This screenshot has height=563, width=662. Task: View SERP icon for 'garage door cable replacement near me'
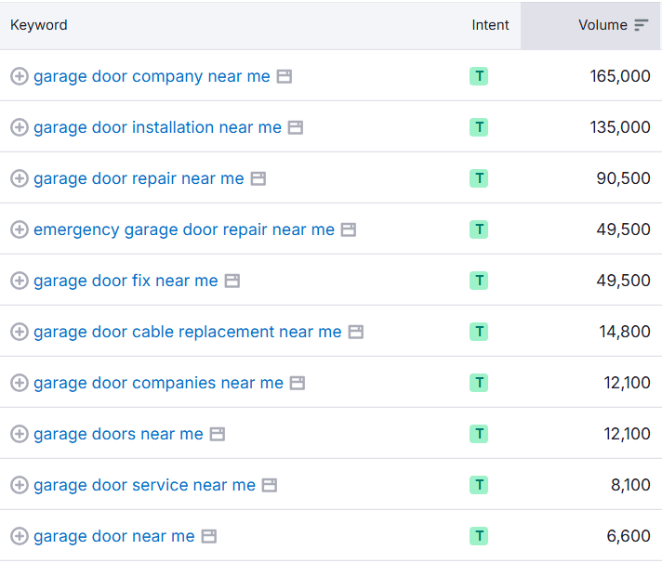(x=356, y=332)
